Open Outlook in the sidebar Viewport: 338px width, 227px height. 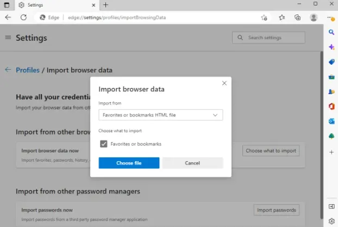tap(331, 121)
